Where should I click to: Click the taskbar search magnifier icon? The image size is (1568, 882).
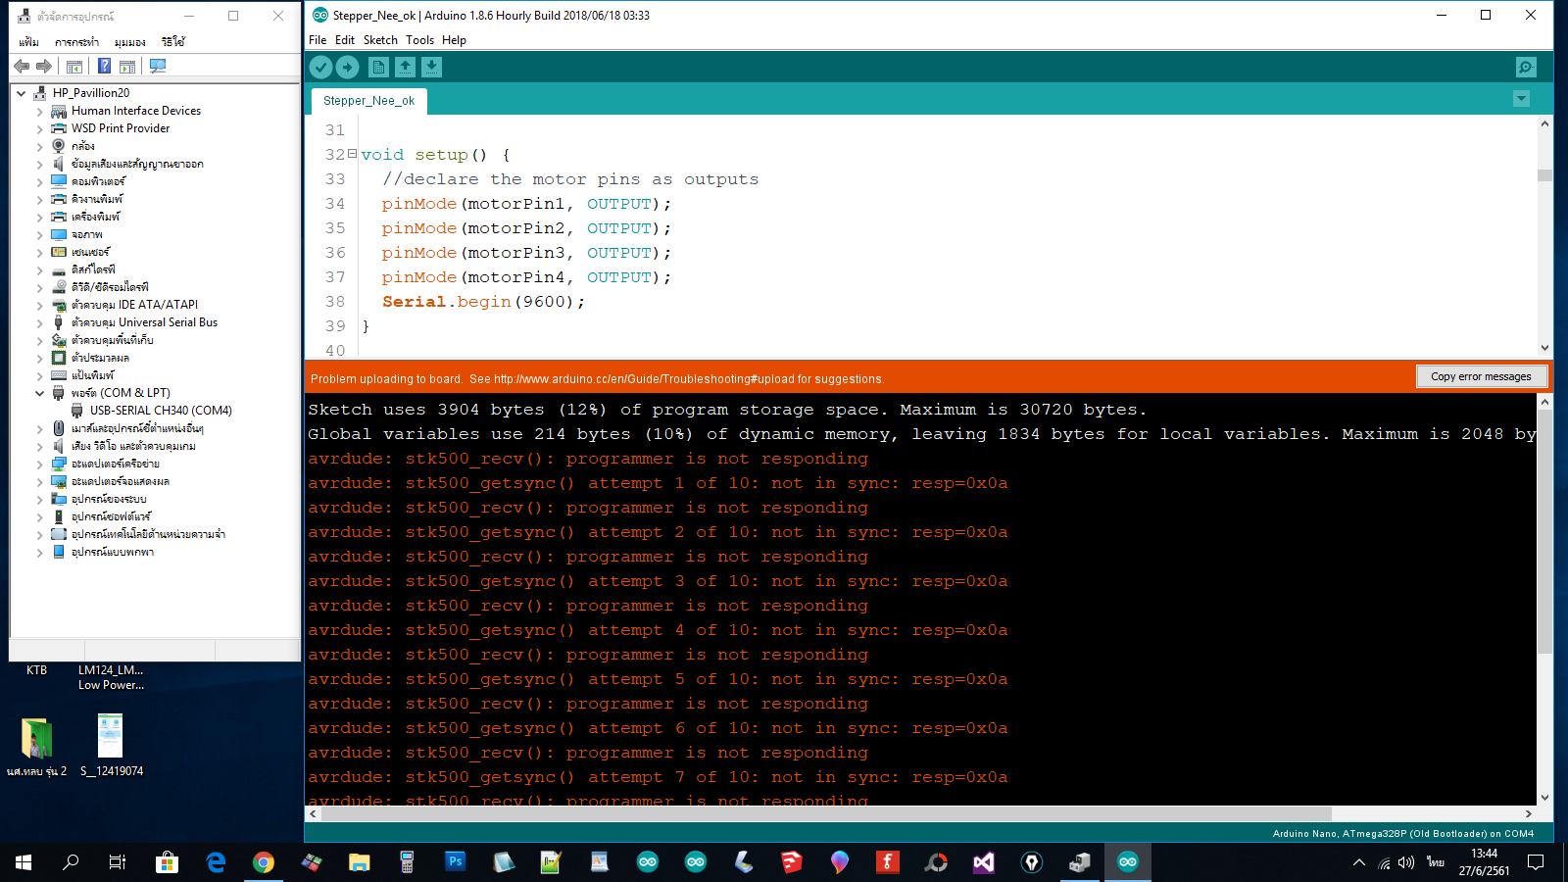[71, 862]
